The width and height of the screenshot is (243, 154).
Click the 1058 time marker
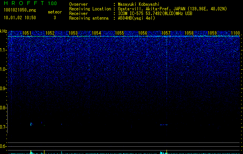pos(189,33)
